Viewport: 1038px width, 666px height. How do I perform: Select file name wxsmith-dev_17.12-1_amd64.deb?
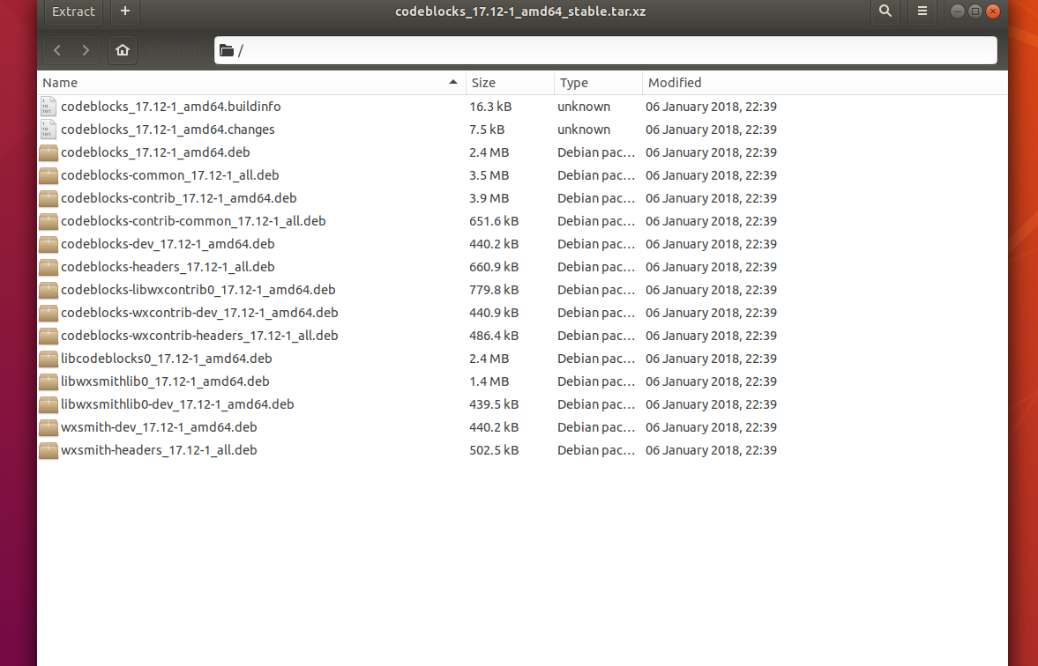(159, 427)
